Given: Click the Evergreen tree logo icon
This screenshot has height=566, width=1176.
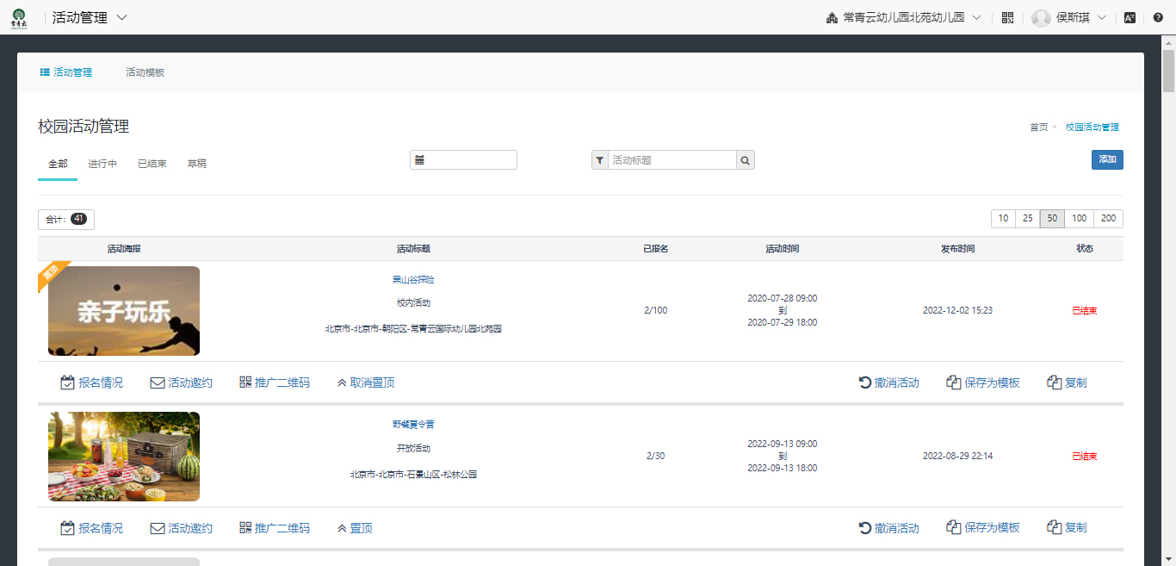Looking at the screenshot, I should pyautogui.click(x=18, y=17).
